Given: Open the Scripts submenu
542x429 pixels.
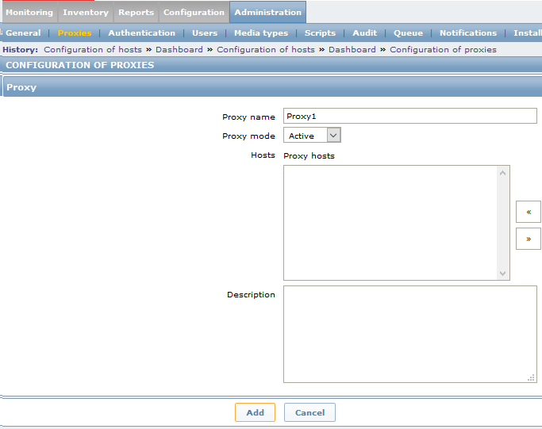Looking at the screenshot, I should (320, 33).
